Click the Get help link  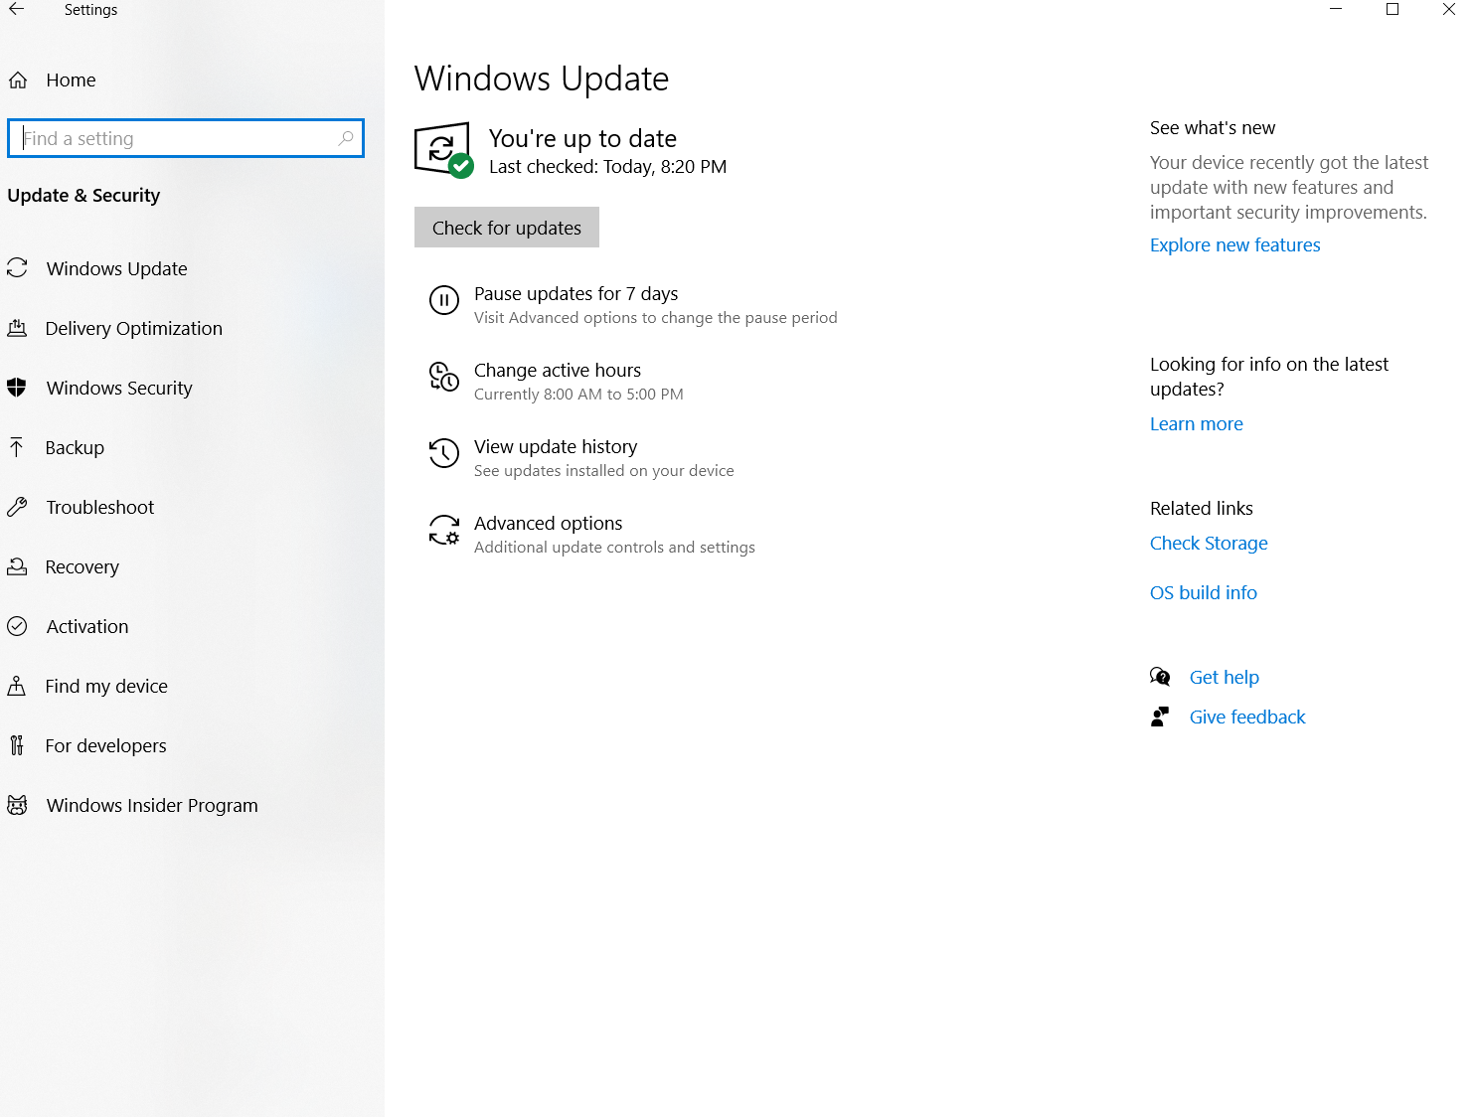[1225, 678]
